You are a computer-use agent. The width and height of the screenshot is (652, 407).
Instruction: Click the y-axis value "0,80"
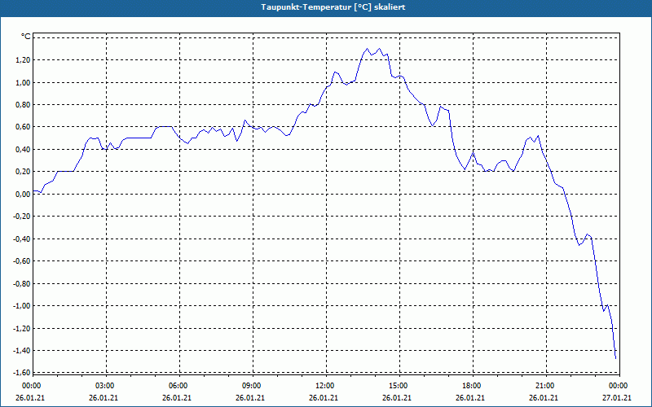coord(24,105)
